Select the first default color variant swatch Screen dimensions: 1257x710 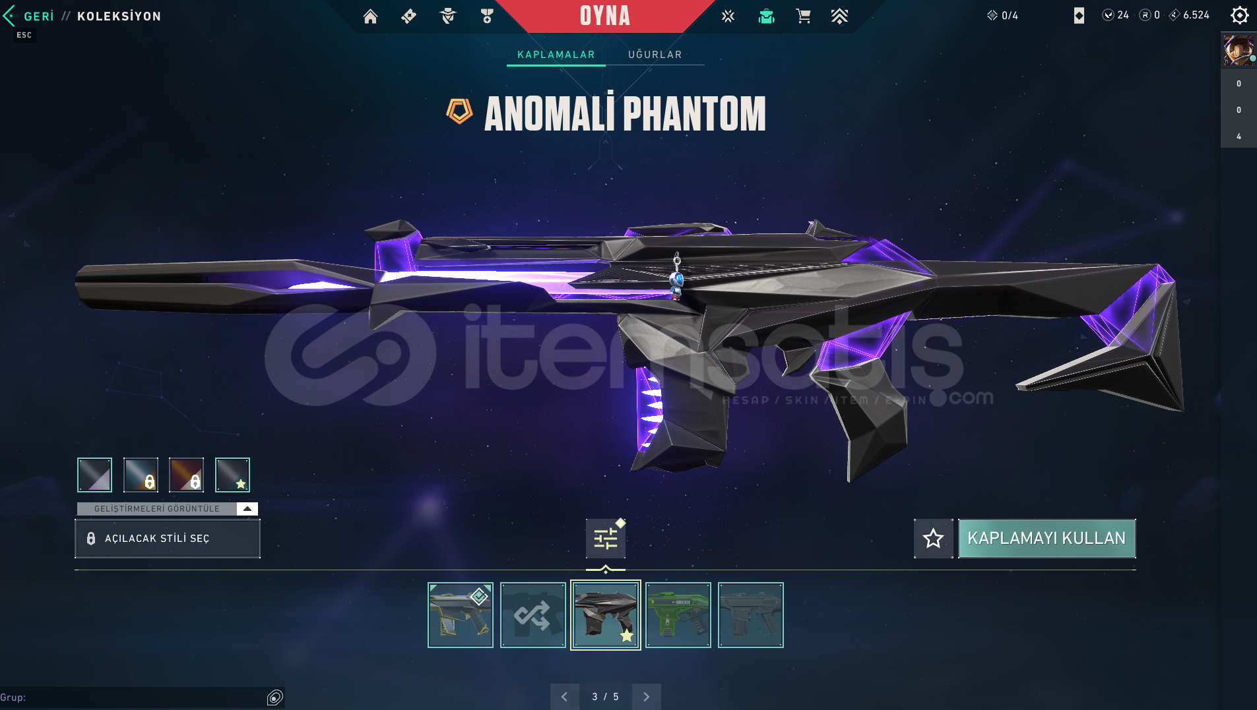pyautogui.click(x=94, y=475)
